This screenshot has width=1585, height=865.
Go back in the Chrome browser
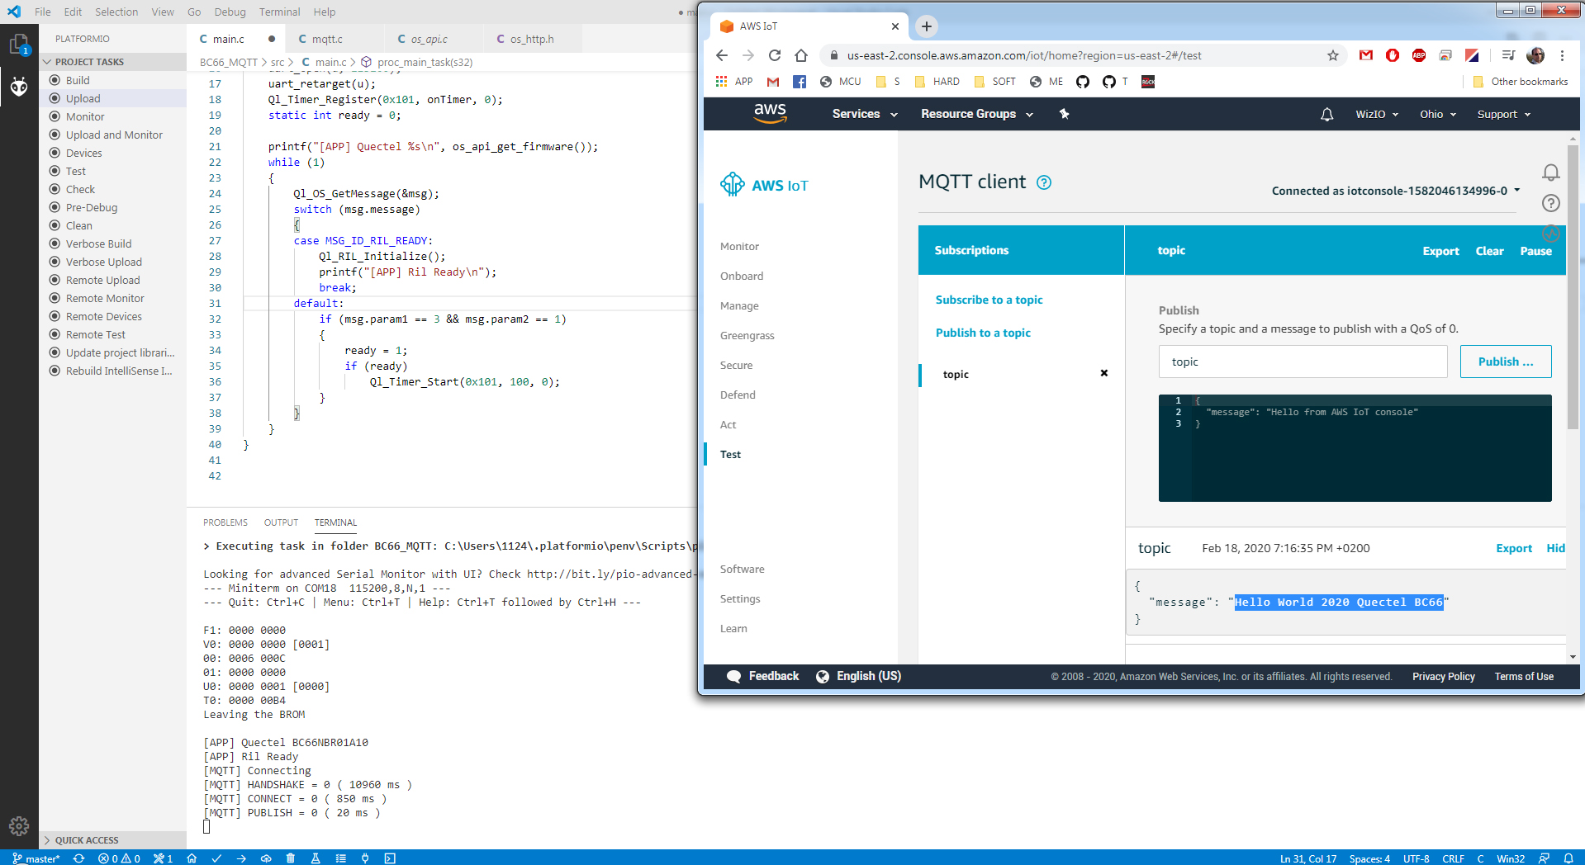[x=722, y=55]
